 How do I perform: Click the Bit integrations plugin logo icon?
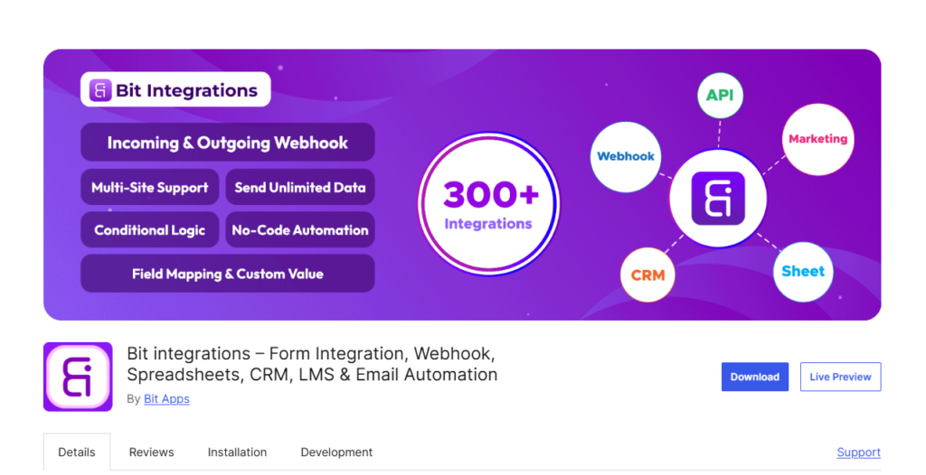point(78,377)
